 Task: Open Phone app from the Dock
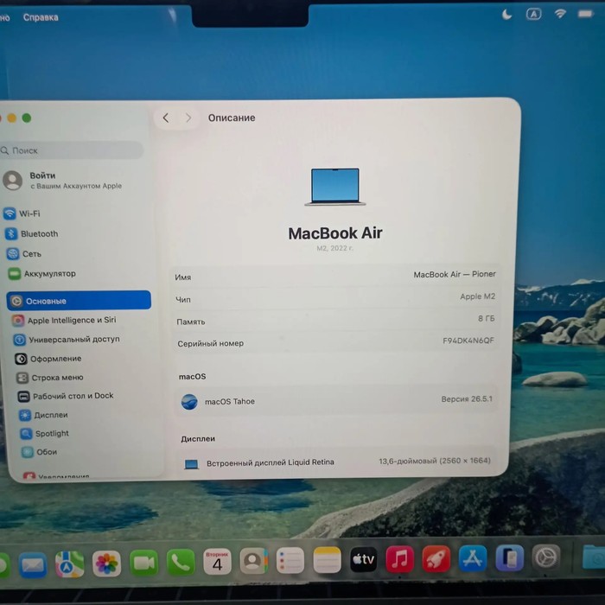pyautogui.click(x=180, y=562)
